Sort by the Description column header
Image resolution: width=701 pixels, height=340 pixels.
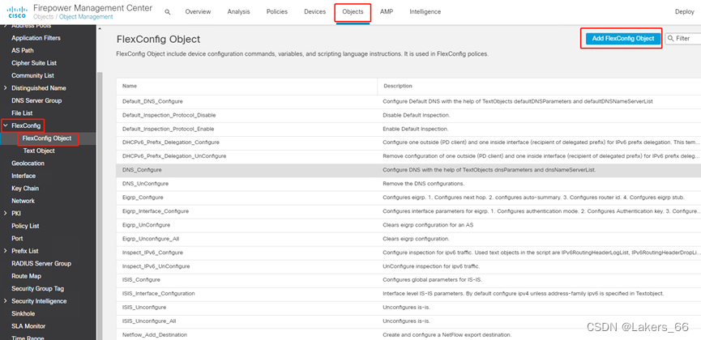coord(397,86)
